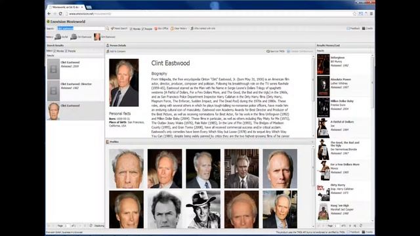Image resolution: width=420 pixels, height=236 pixels.
Task: Click the browser back button
Action: point(49,14)
